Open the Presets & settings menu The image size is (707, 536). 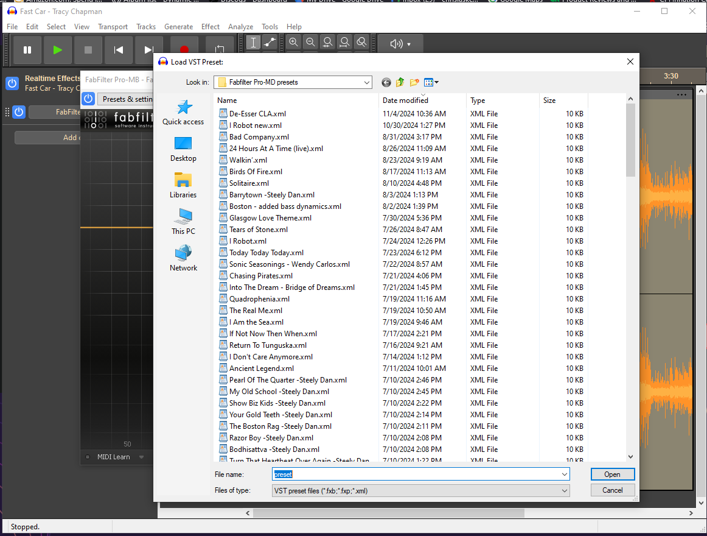pos(127,99)
